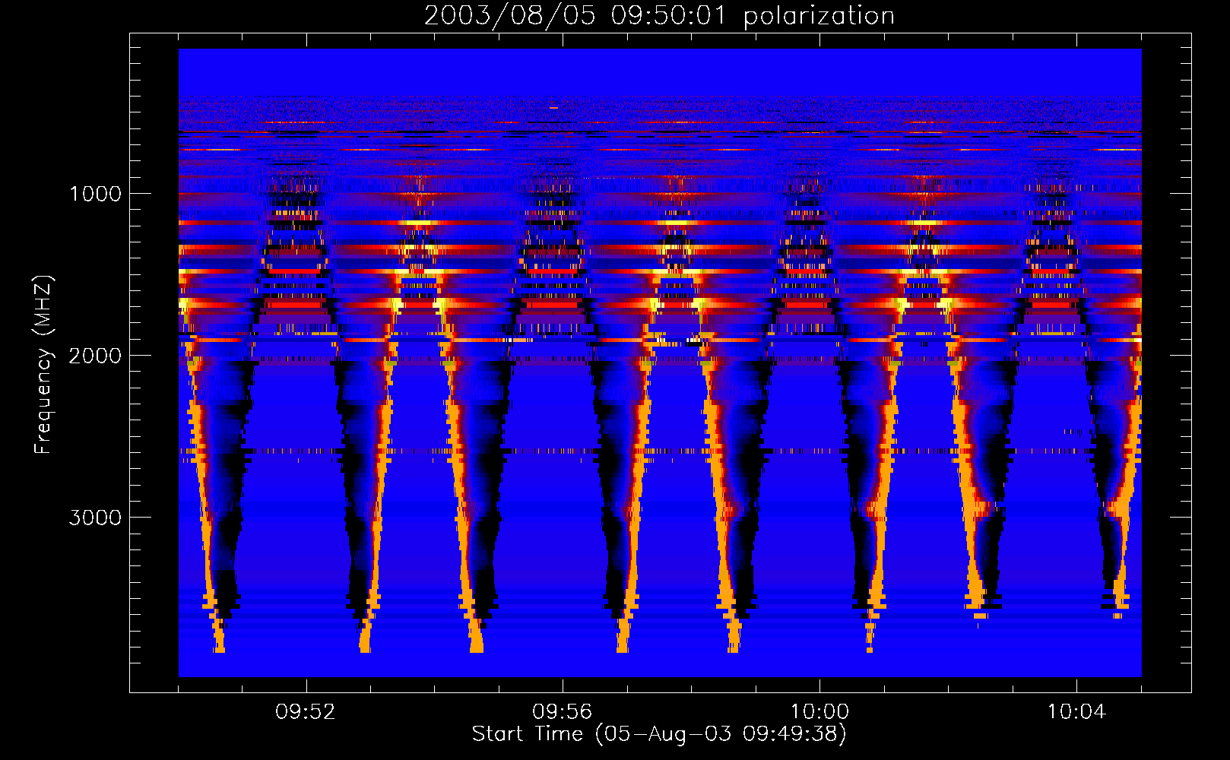Click the '10:00' time tick label
This screenshot has height=760, width=1230.
819,712
